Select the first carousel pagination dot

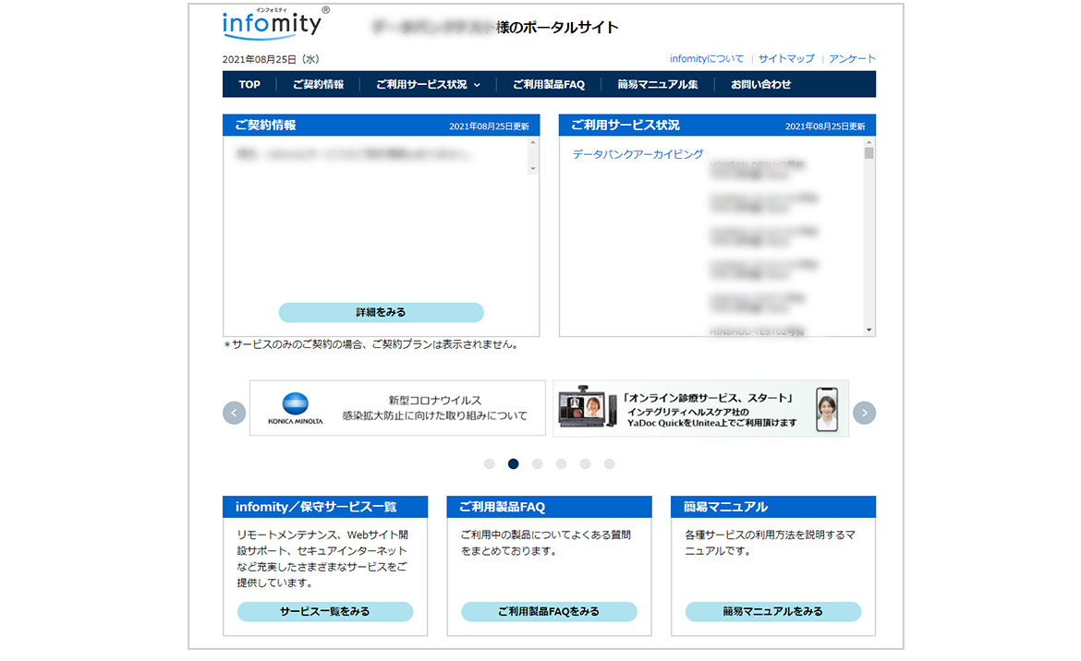(490, 463)
